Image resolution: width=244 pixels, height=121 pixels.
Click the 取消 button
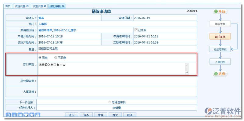[x=130, y=115]
